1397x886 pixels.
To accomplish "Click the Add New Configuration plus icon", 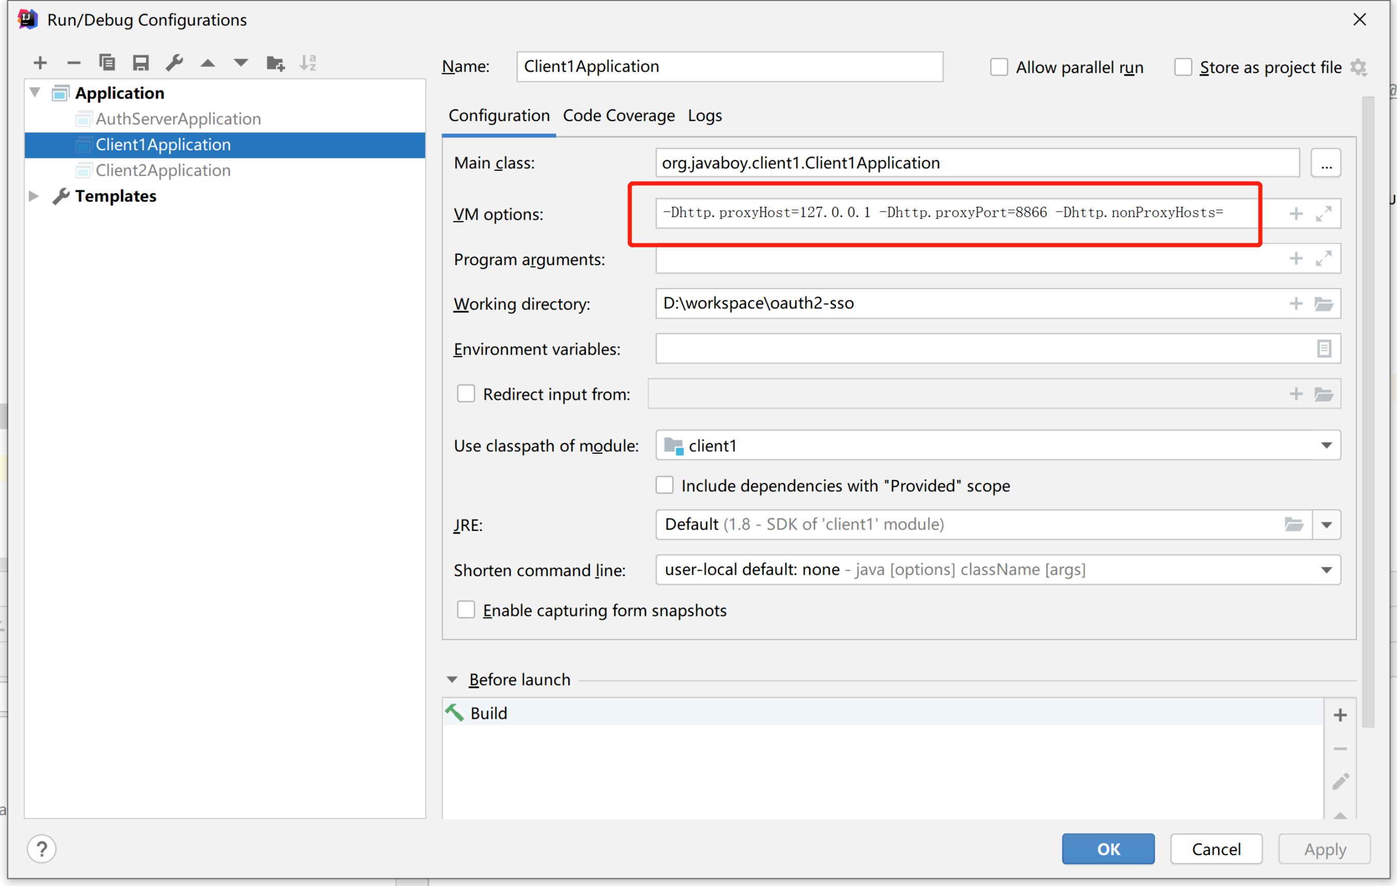I will coord(40,63).
